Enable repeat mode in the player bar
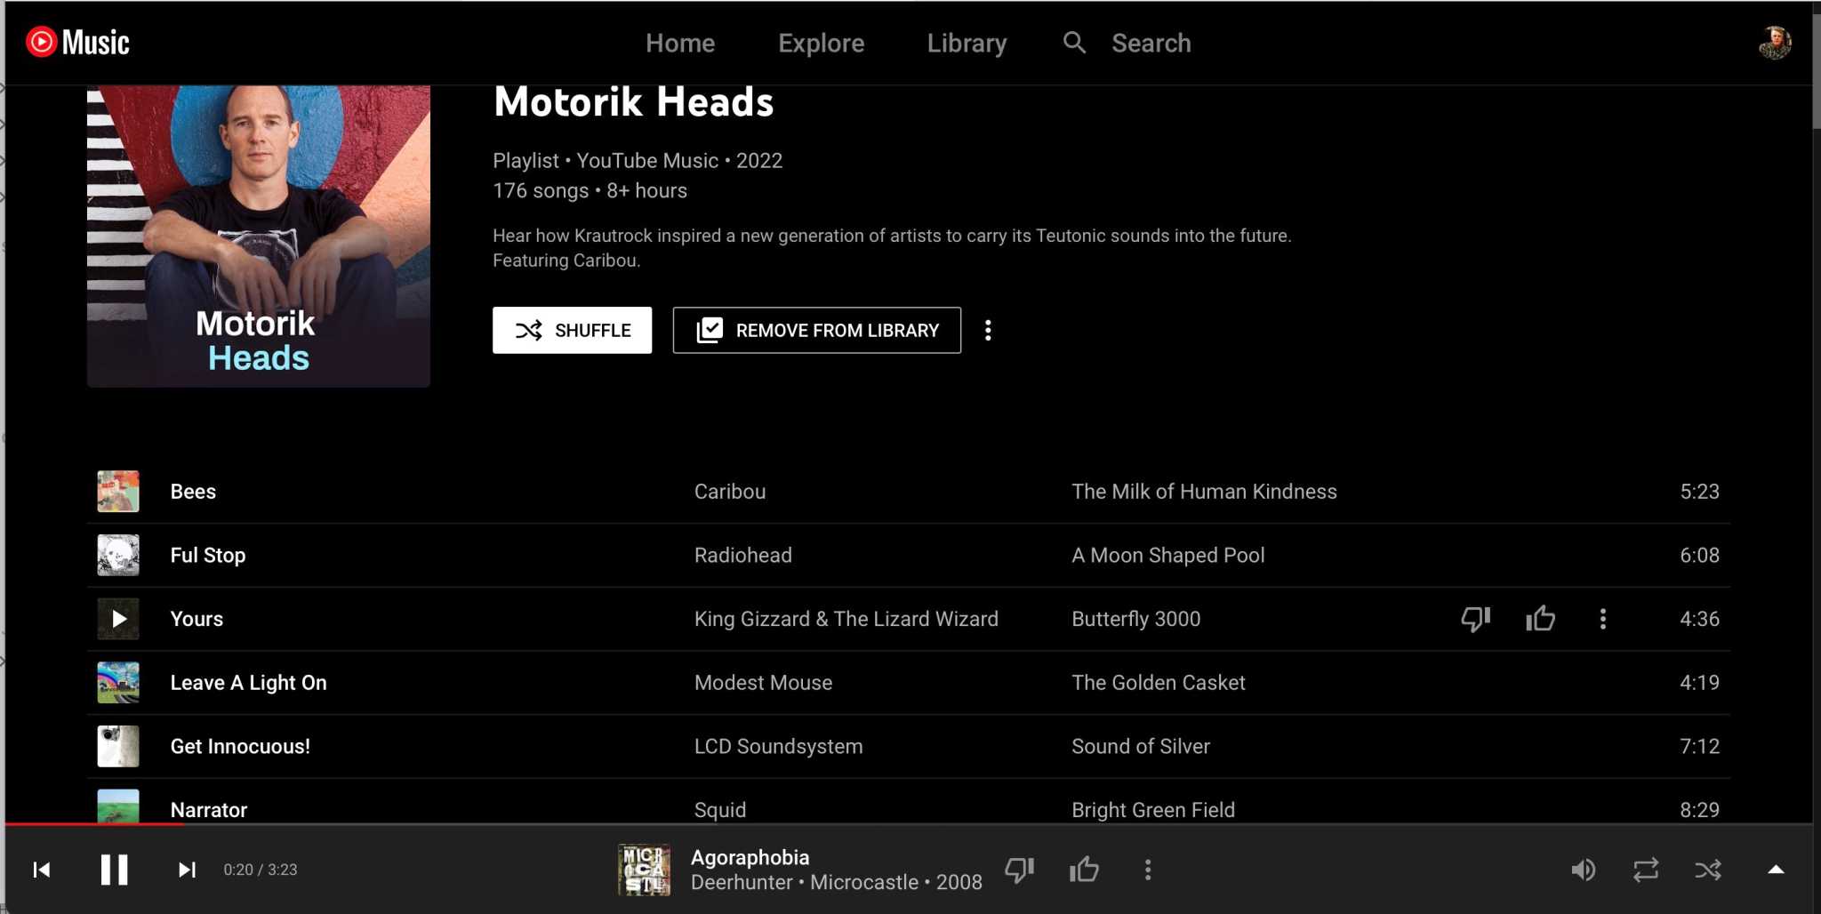This screenshot has height=914, width=1821. pyautogui.click(x=1646, y=870)
